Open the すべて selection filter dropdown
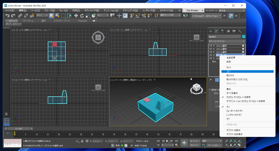Viewport: 279px width, 151px height. (x=42, y=15)
